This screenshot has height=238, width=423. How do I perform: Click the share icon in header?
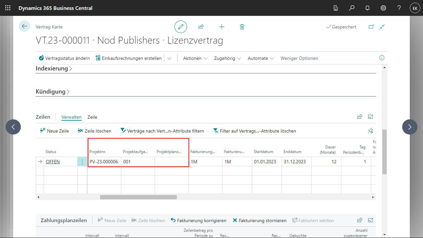[201, 27]
